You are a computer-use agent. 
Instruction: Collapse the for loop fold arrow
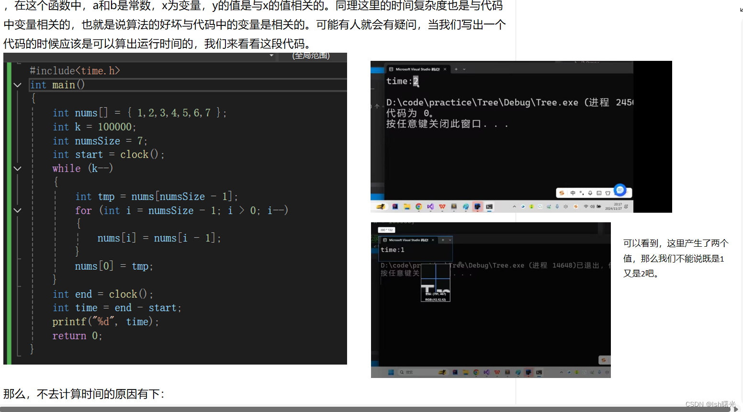click(x=18, y=210)
